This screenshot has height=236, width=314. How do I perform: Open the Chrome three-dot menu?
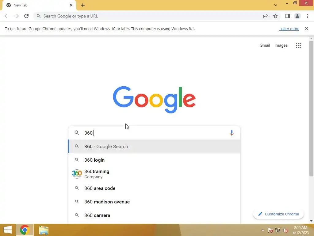[307, 16]
